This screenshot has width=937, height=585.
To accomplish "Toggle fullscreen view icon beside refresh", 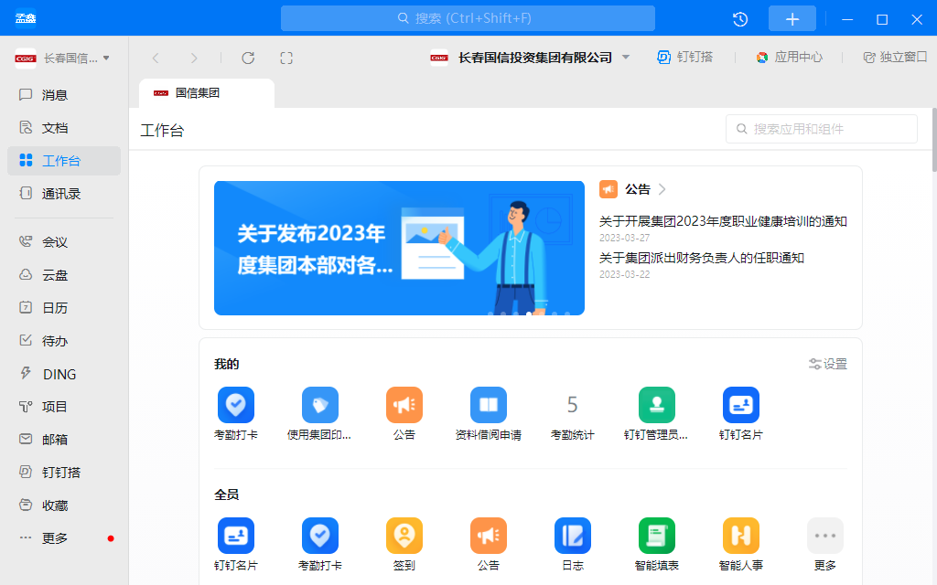I will [x=286, y=58].
